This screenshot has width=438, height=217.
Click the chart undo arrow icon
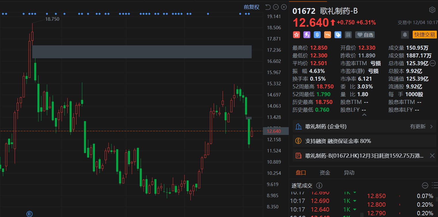tap(267, 7)
